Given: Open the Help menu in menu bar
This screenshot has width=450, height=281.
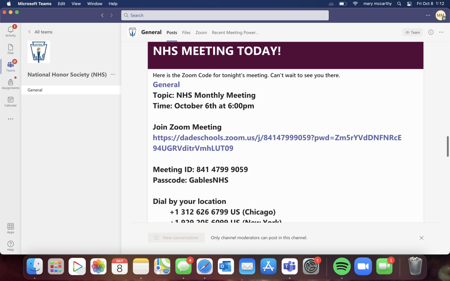Looking at the screenshot, I should 113,4.
